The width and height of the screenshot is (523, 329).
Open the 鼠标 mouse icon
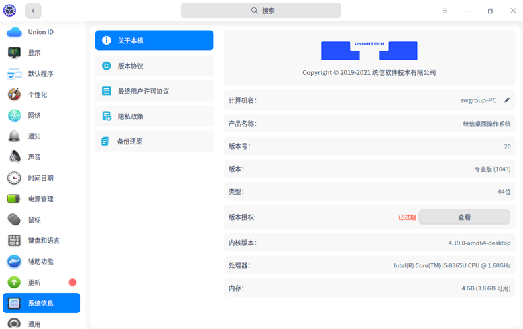pyautogui.click(x=14, y=219)
